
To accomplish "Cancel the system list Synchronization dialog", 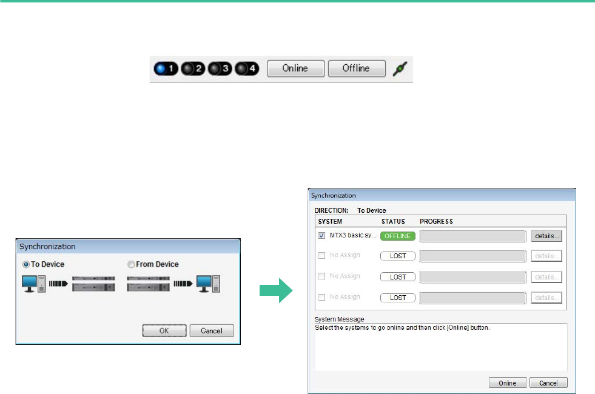I will (548, 383).
